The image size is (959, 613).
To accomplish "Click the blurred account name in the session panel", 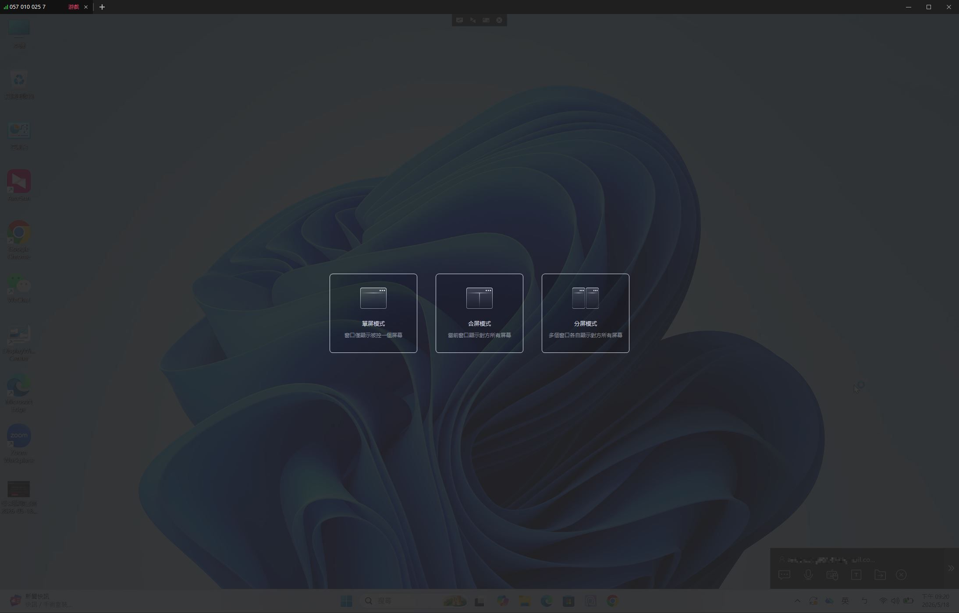I will click(831, 560).
